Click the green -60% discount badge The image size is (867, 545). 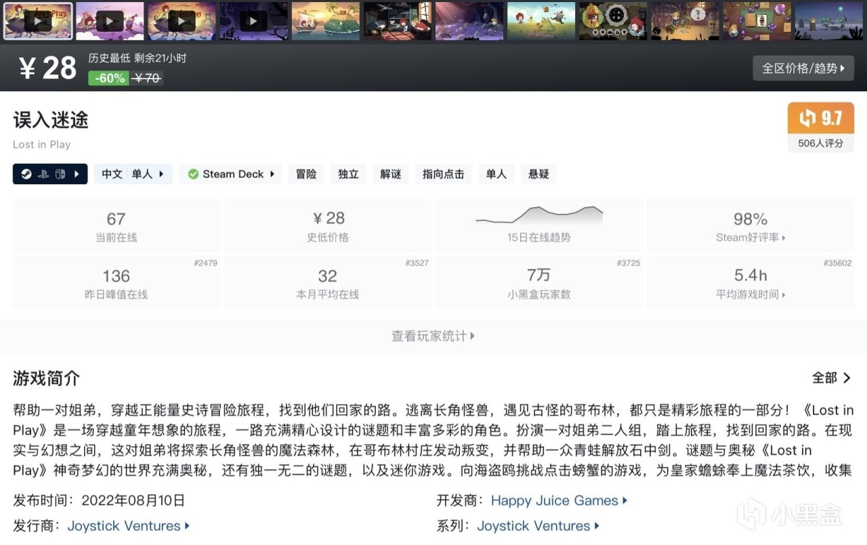pos(109,79)
